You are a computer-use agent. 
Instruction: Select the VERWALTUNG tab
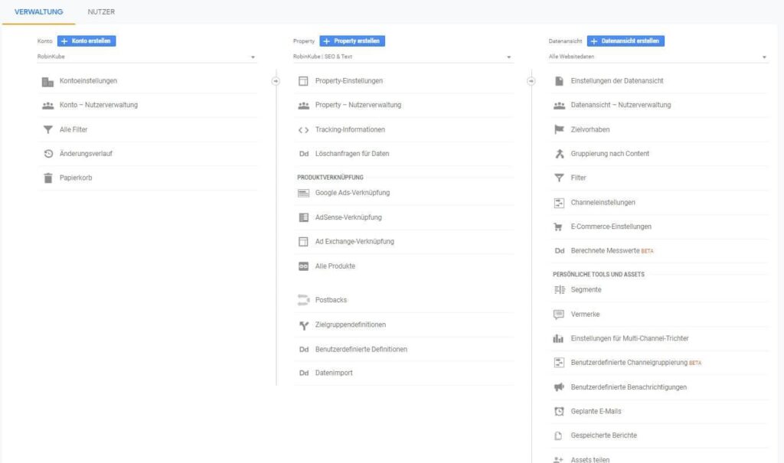(38, 12)
